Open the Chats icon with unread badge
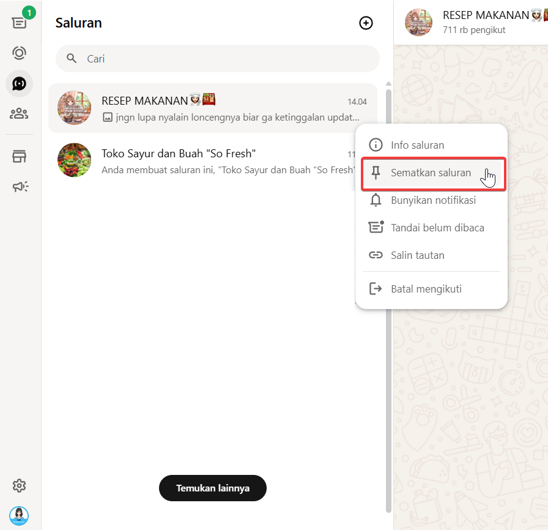The width and height of the screenshot is (548, 530). 20,23
